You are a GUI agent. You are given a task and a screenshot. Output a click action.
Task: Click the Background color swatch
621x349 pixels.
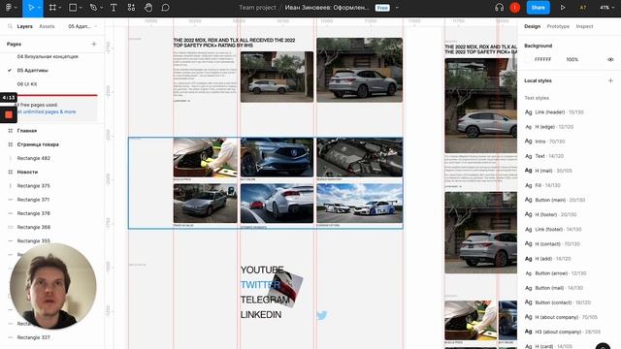[x=527, y=59]
